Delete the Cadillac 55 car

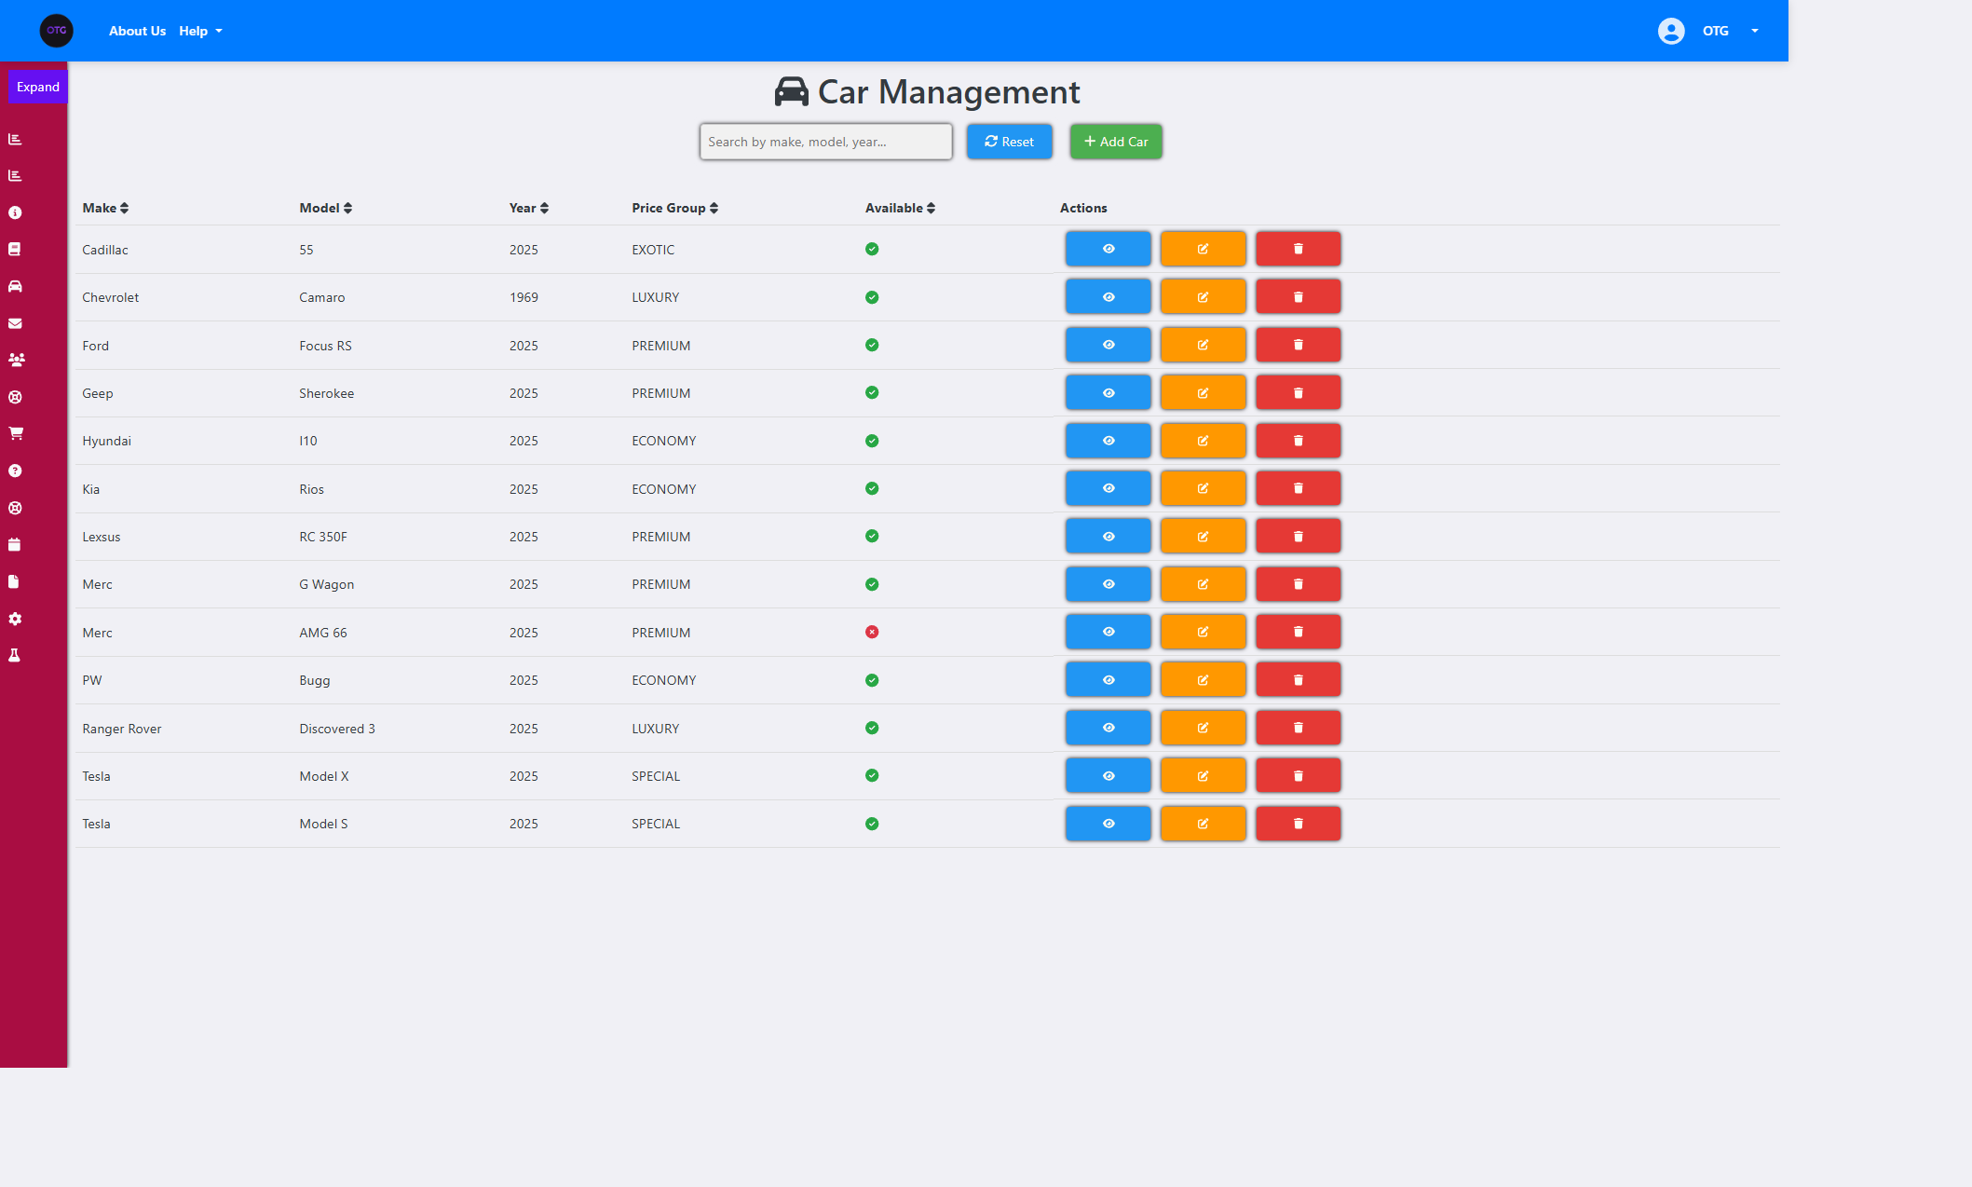(x=1298, y=249)
